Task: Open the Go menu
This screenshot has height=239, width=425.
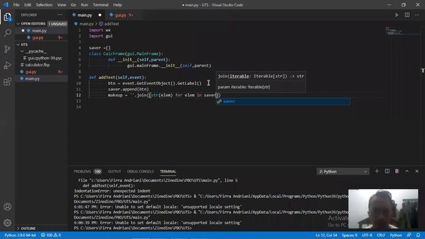Action: pos(74,5)
